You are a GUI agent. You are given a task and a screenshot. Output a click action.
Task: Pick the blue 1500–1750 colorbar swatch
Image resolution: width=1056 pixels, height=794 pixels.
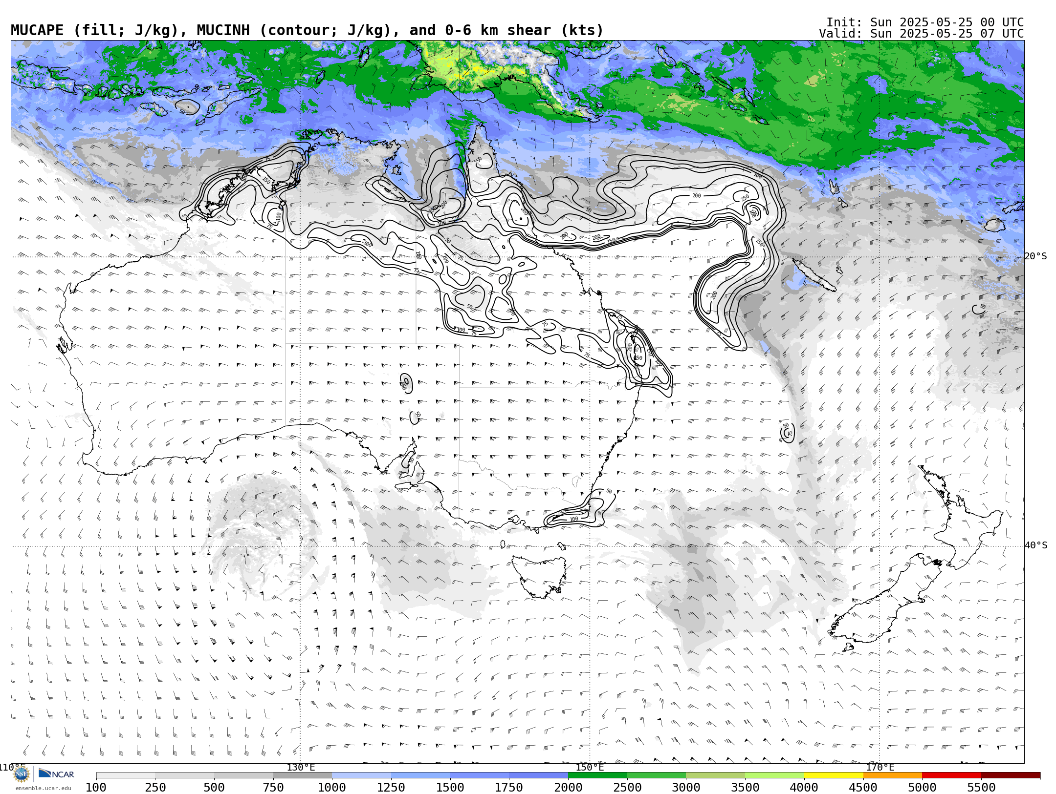[480, 775]
